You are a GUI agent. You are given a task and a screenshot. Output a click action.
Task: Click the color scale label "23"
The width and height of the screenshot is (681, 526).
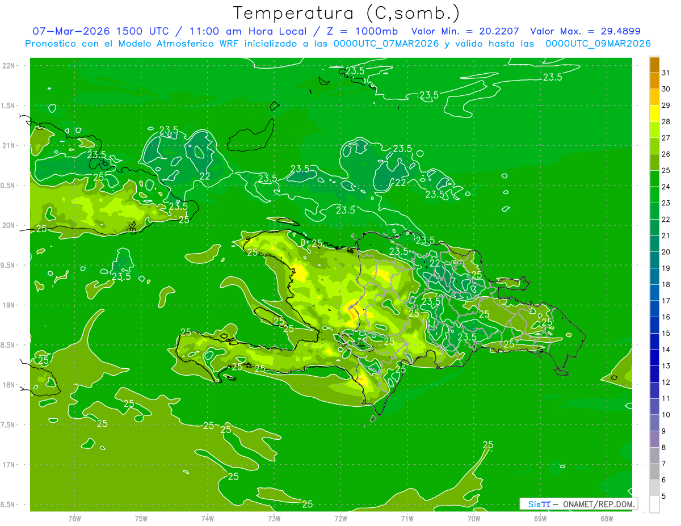click(666, 203)
